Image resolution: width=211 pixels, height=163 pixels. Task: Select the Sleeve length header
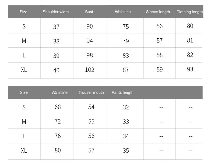click(x=158, y=12)
